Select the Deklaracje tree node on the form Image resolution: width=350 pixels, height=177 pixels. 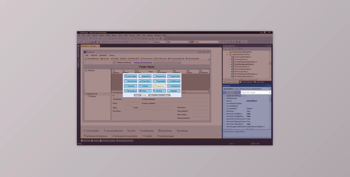click(x=90, y=70)
